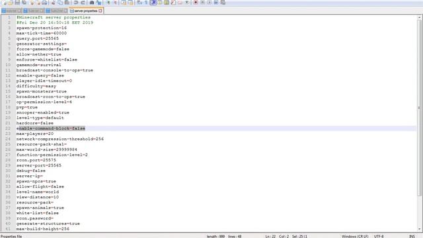Close the third document tab

(65, 11)
